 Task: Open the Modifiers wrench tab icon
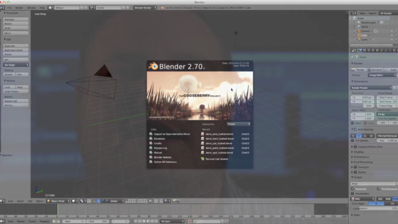[x=386, y=50]
